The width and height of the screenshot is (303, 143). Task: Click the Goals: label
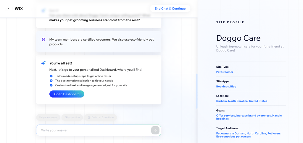point(220,111)
